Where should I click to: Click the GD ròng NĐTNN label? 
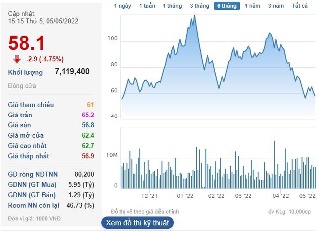tap(34, 175)
